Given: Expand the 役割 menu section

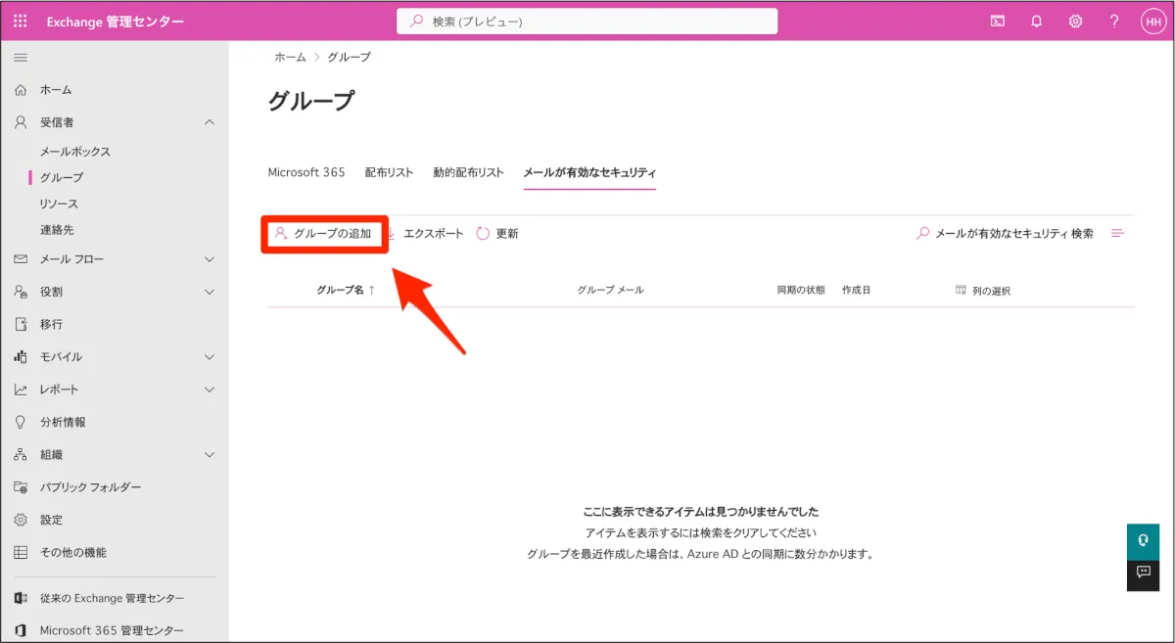Looking at the screenshot, I should (x=209, y=292).
